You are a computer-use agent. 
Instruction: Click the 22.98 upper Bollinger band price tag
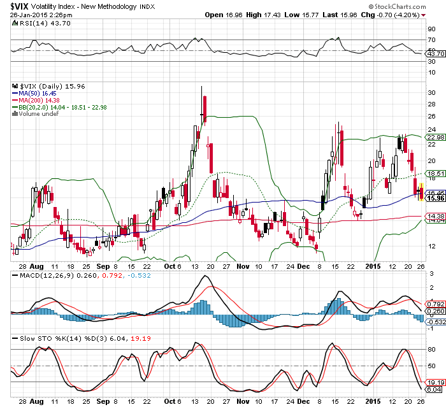(436, 138)
